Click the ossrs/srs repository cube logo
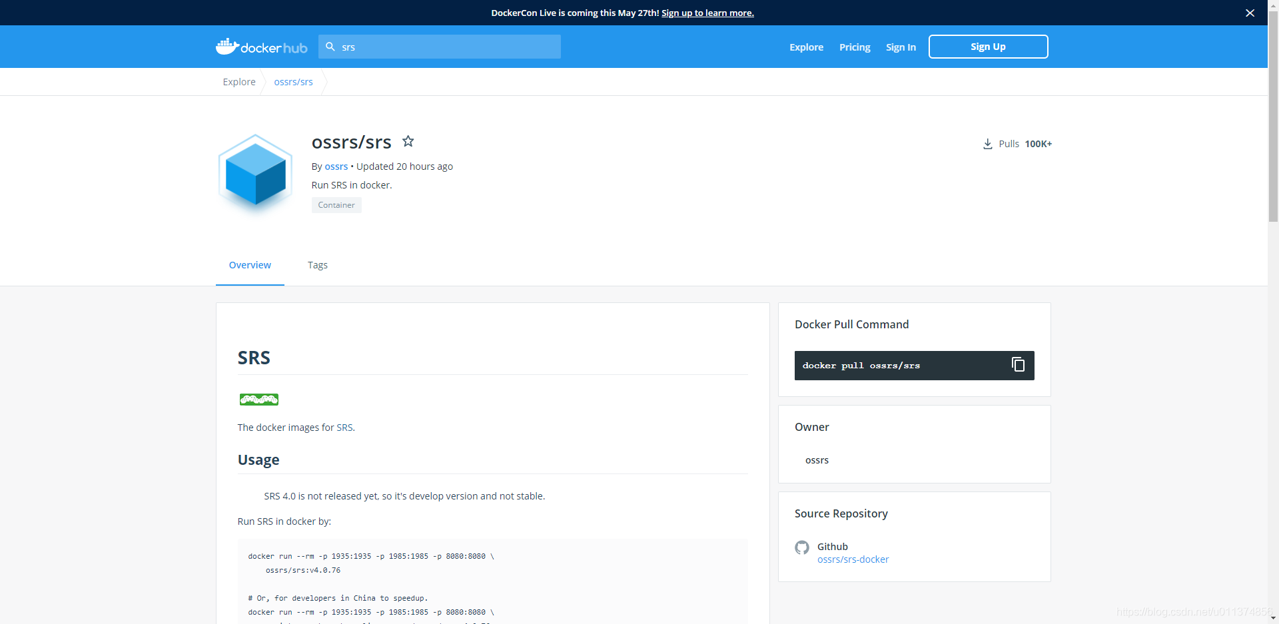Image resolution: width=1279 pixels, height=624 pixels. coord(255,173)
